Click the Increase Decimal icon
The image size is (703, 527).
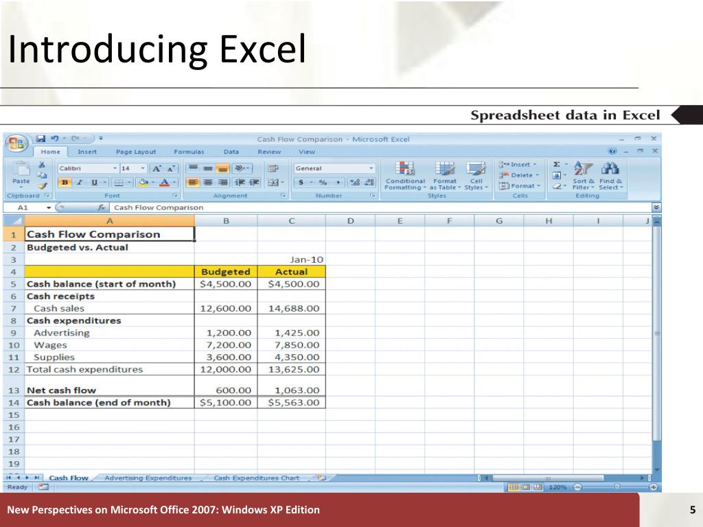pos(355,183)
